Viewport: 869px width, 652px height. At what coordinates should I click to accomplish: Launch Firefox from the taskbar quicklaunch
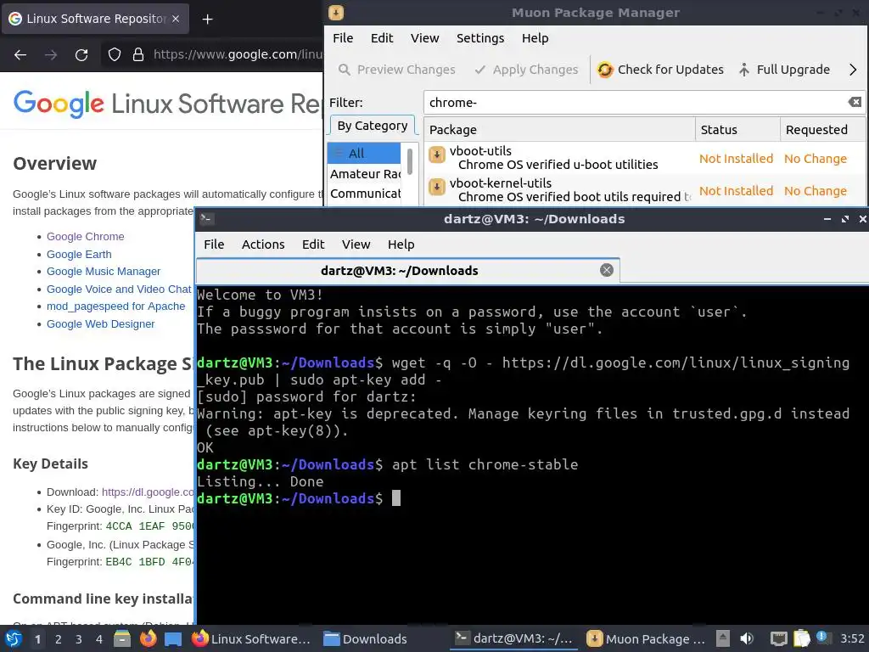[x=148, y=638]
